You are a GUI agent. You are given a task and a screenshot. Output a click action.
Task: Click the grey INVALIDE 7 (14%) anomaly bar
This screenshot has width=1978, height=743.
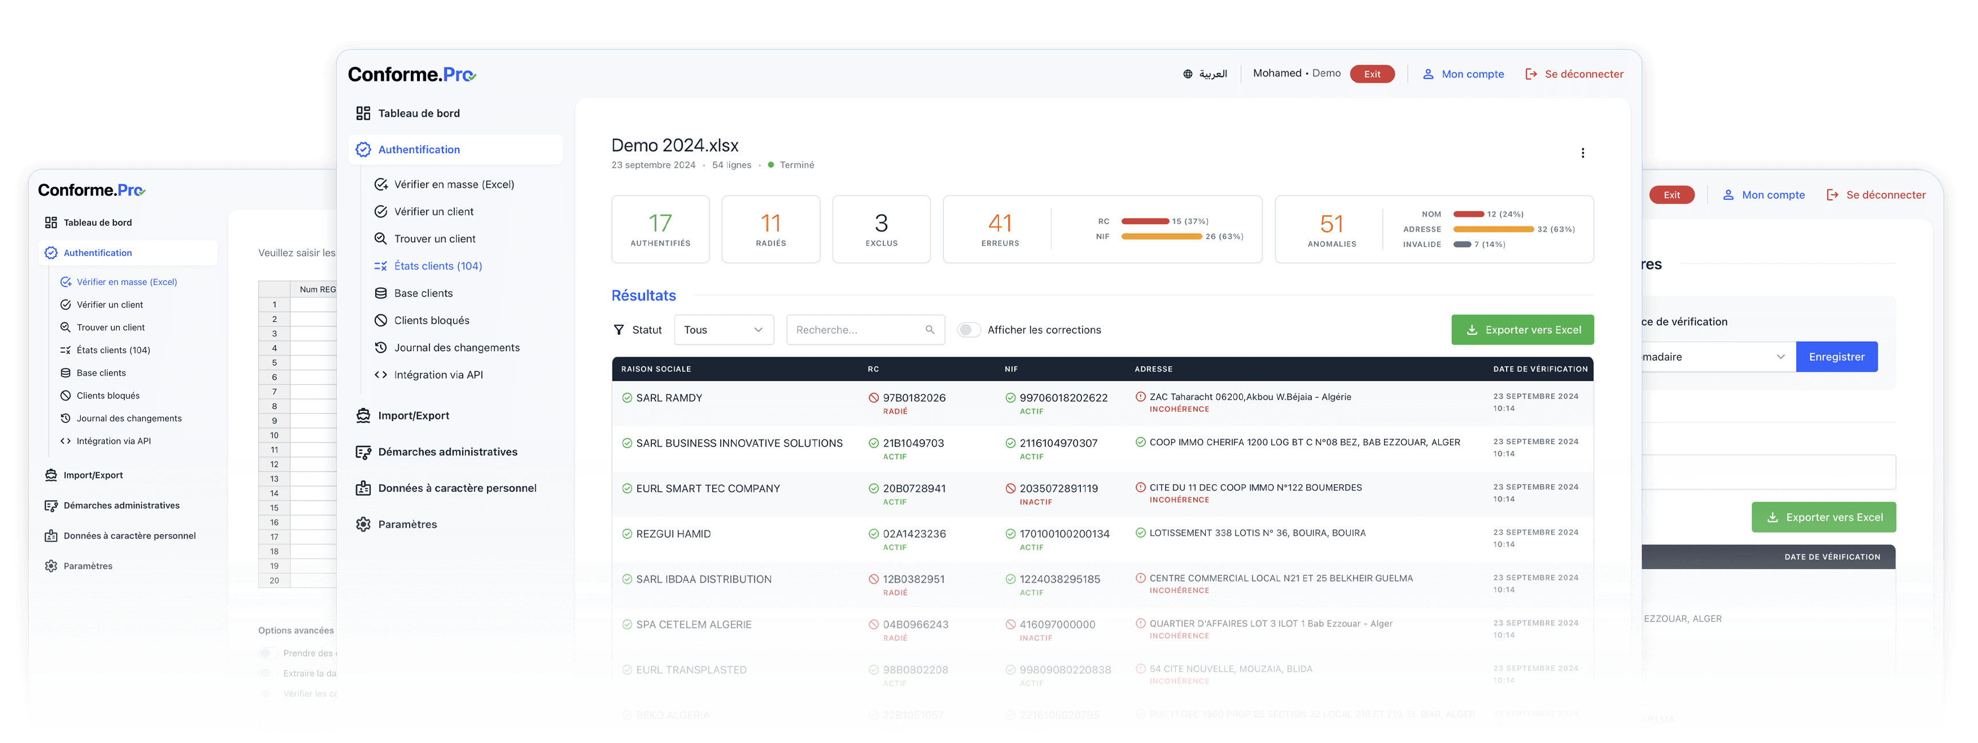click(1462, 245)
